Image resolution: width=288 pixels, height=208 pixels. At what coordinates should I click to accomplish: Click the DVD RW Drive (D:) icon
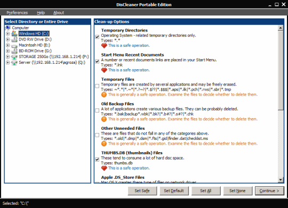pyautogui.click(x=14, y=39)
